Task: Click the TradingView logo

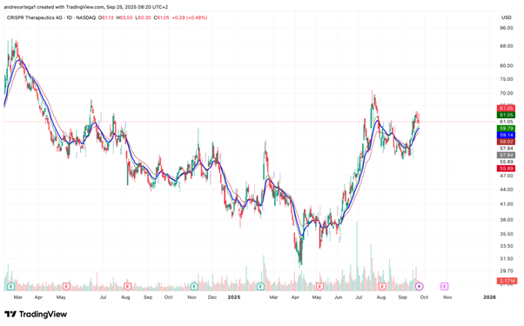Action: point(36,315)
